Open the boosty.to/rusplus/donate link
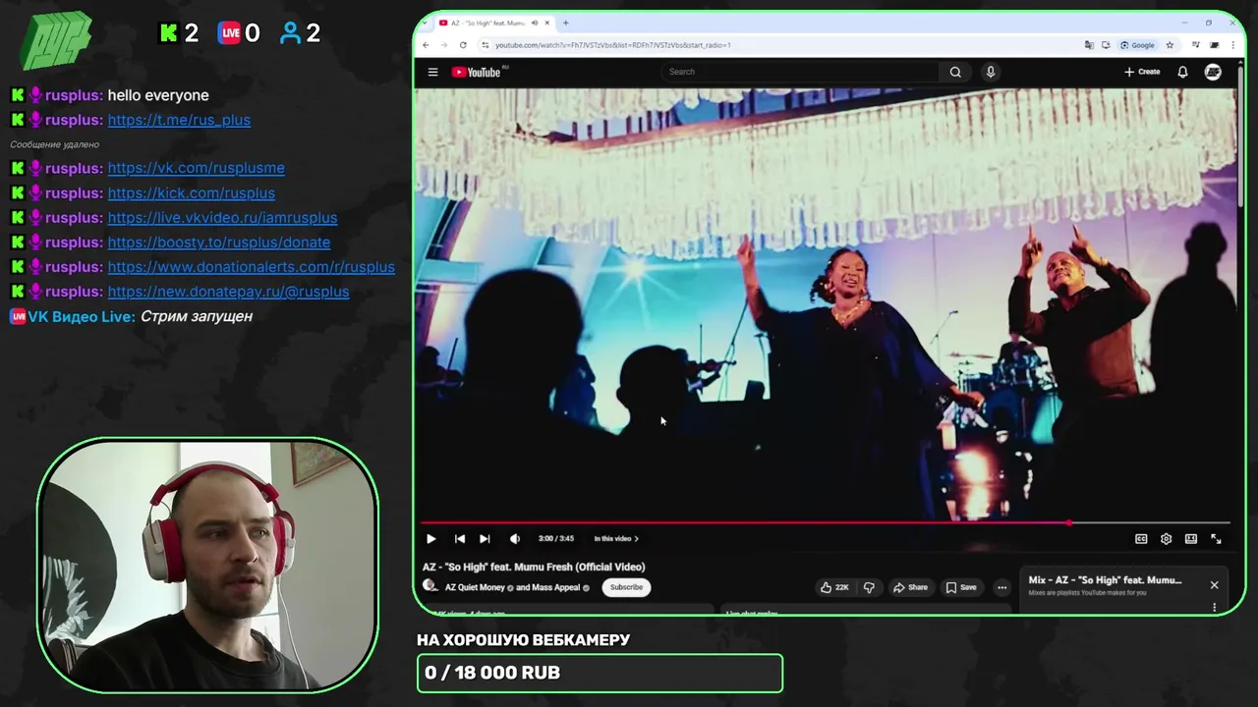This screenshot has height=707, width=1258. coord(219,243)
